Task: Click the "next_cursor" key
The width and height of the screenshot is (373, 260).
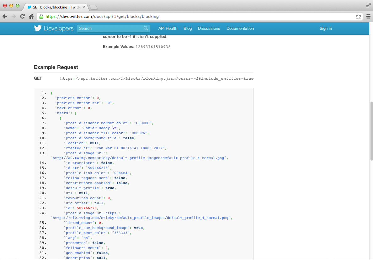Action: 69,108
